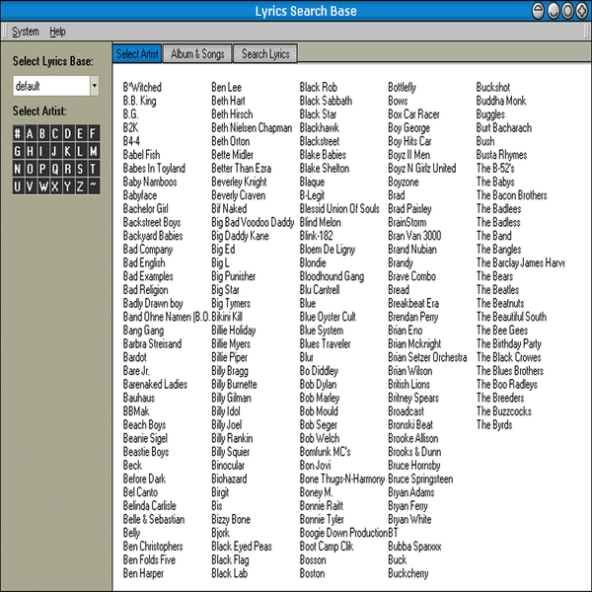The height and width of the screenshot is (592, 592).
Task: Select artist B.B. King
Action: tap(139, 101)
